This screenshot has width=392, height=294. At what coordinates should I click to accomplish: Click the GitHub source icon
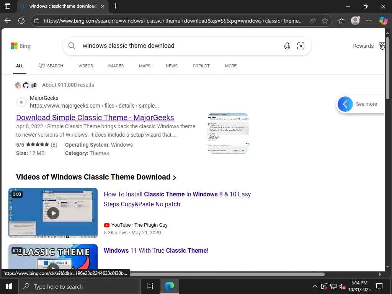click(26, 85)
